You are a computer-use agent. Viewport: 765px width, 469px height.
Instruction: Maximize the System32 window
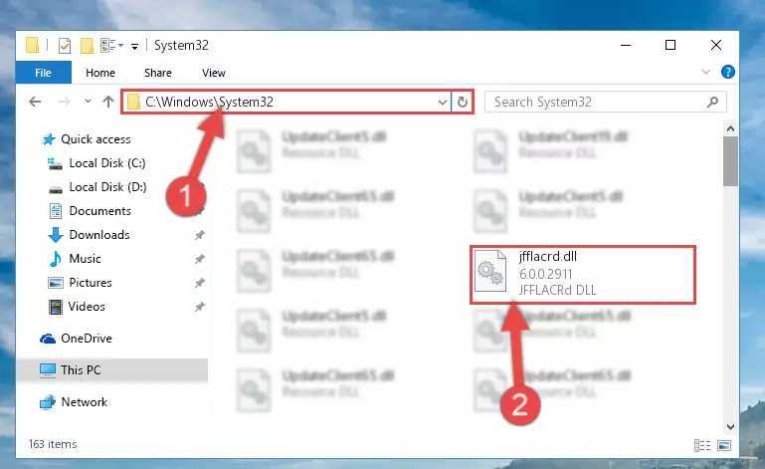click(x=670, y=46)
